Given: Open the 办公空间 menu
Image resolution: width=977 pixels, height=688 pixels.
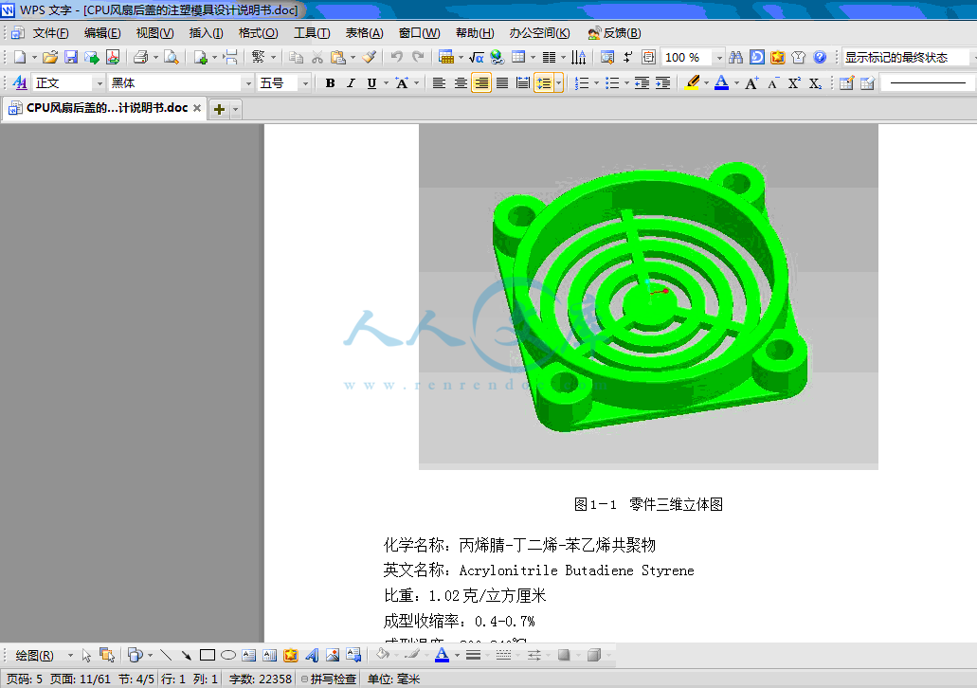Looking at the screenshot, I should click(539, 33).
